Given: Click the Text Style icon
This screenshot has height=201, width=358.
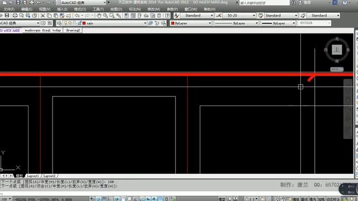Looking at the screenshot, I should 177,16.
